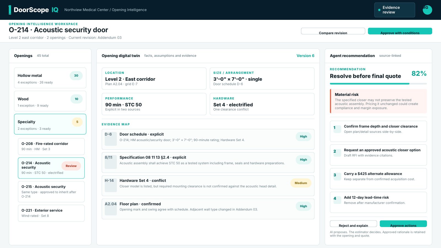Screen dimensions: 441x248
Task: Select the Specialty category
Action: (x=50, y=124)
